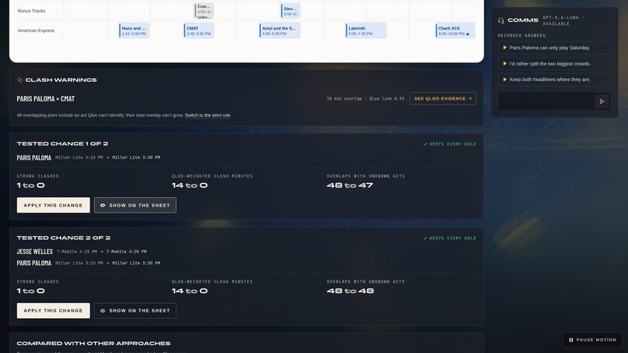Click 'T-Mobile 4:20 PM' new time text

[126, 252]
